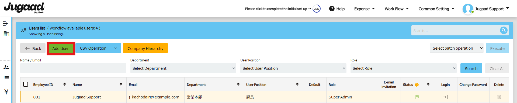Open the Select Role dropdown

403,68
